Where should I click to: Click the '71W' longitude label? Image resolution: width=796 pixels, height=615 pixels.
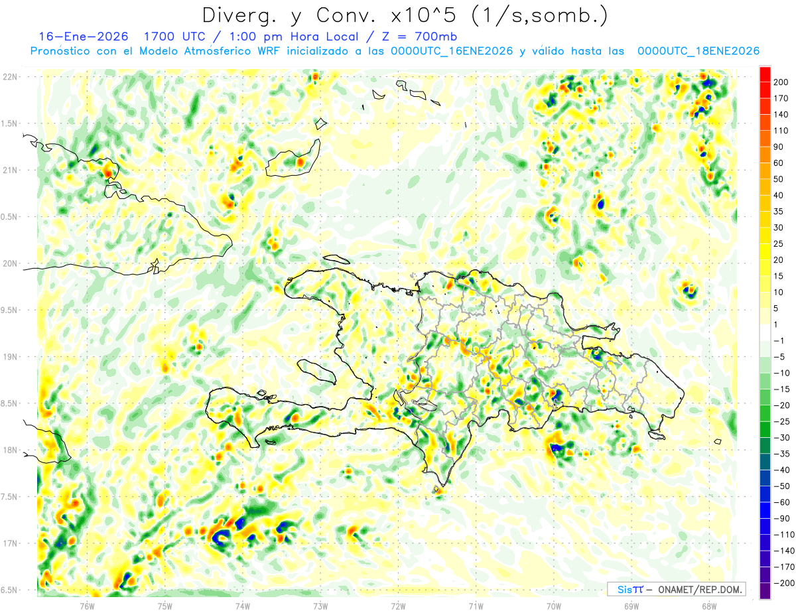[x=476, y=606]
